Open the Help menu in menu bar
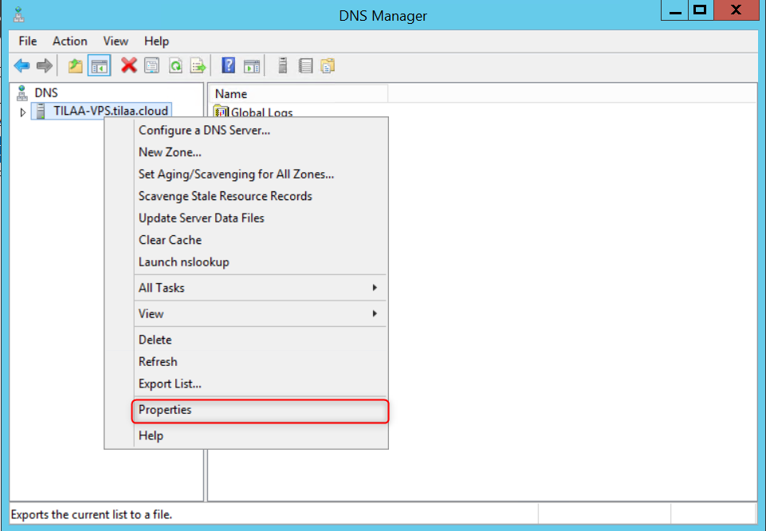Viewport: 766px width, 531px height. click(x=156, y=41)
